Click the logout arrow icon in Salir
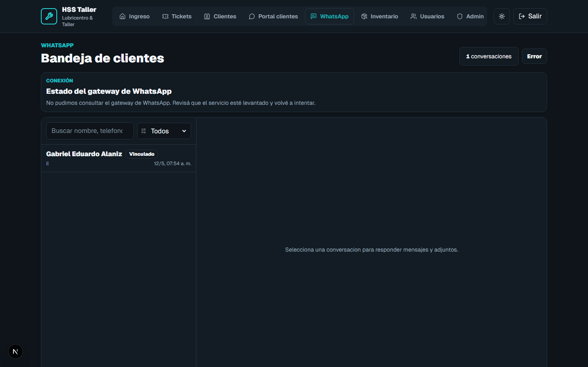 pyautogui.click(x=522, y=16)
